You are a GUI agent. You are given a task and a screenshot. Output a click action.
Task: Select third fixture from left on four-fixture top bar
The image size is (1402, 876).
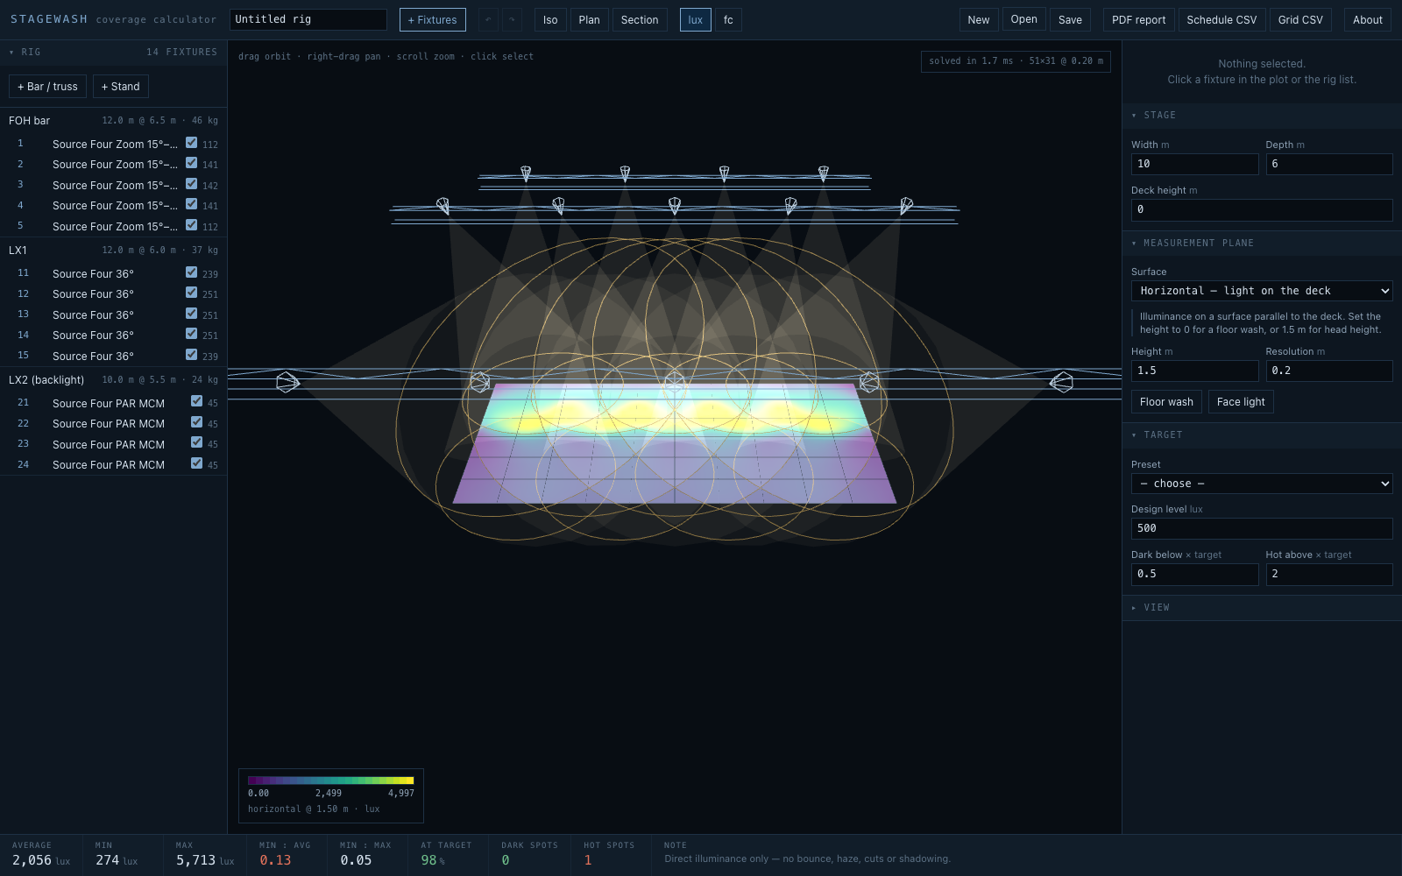click(724, 173)
